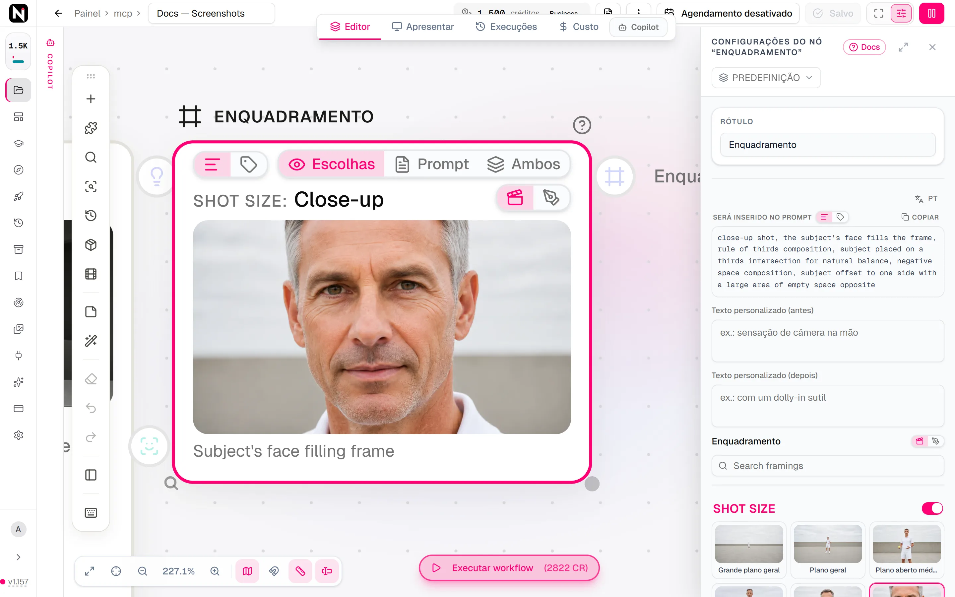Select the 3D box package tool
Screen dimensions: 955x597
click(x=91, y=245)
